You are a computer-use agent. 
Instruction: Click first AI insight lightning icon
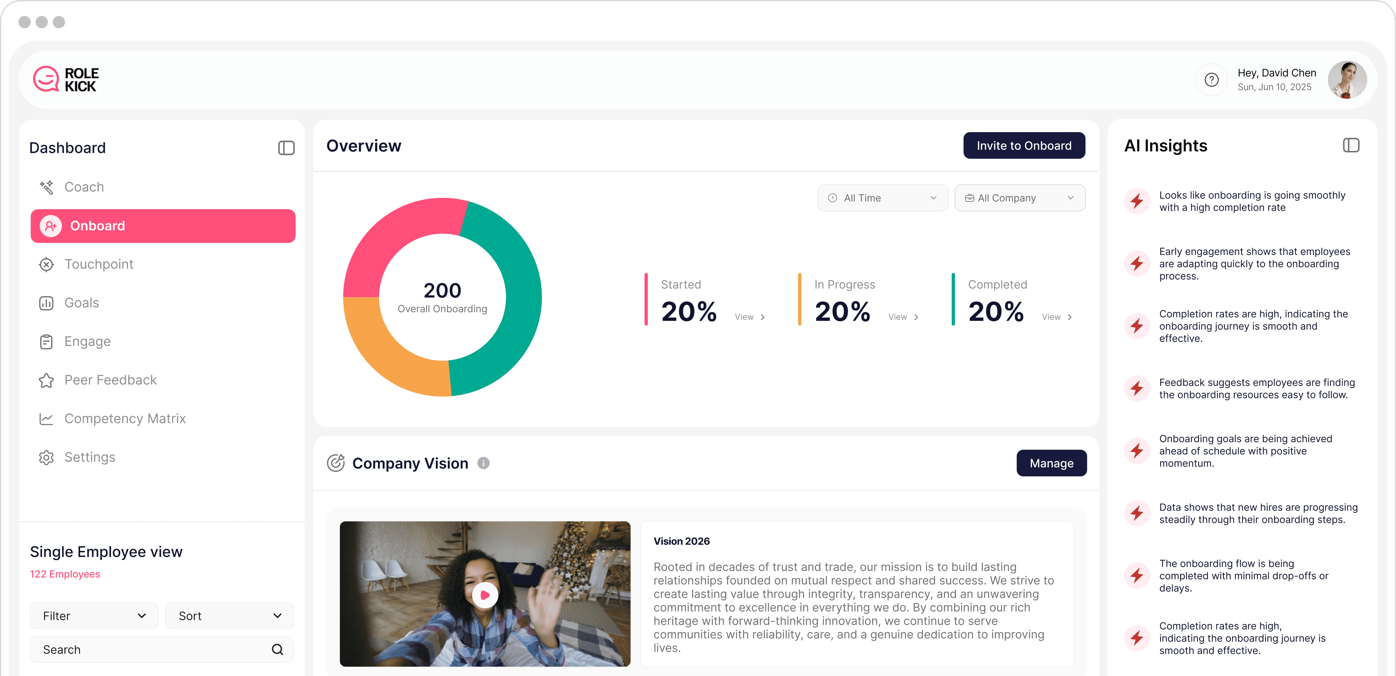1137,201
